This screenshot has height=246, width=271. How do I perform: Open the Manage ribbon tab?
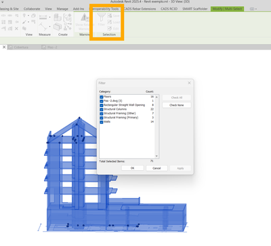[x=62, y=9]
